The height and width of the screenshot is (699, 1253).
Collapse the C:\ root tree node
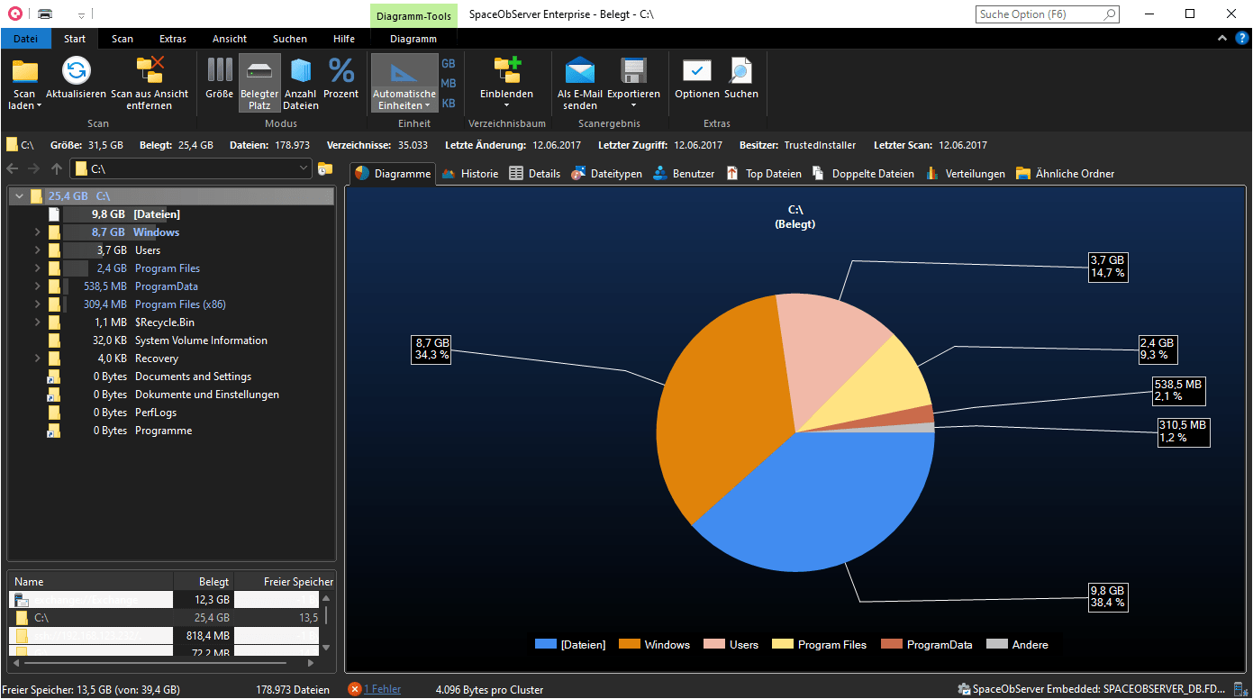click(x=19, y=195)
